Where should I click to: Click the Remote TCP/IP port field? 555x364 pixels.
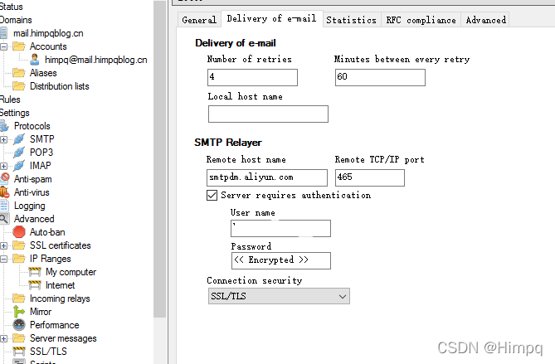pos(369,177)
